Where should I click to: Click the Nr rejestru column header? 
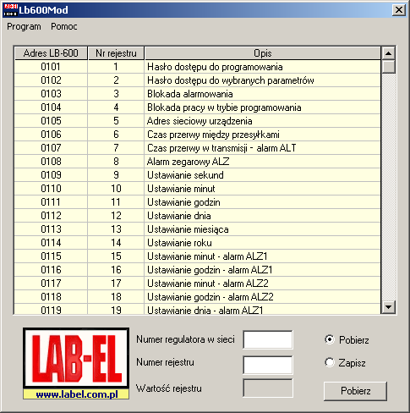(116, 53)
